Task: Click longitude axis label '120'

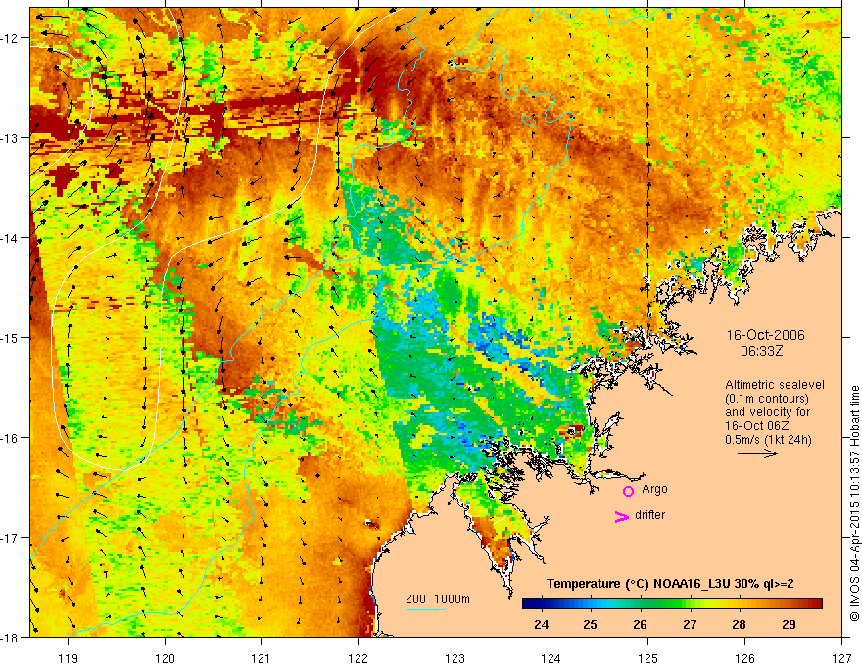Action: pyautogui.click(x=165, y=658)
